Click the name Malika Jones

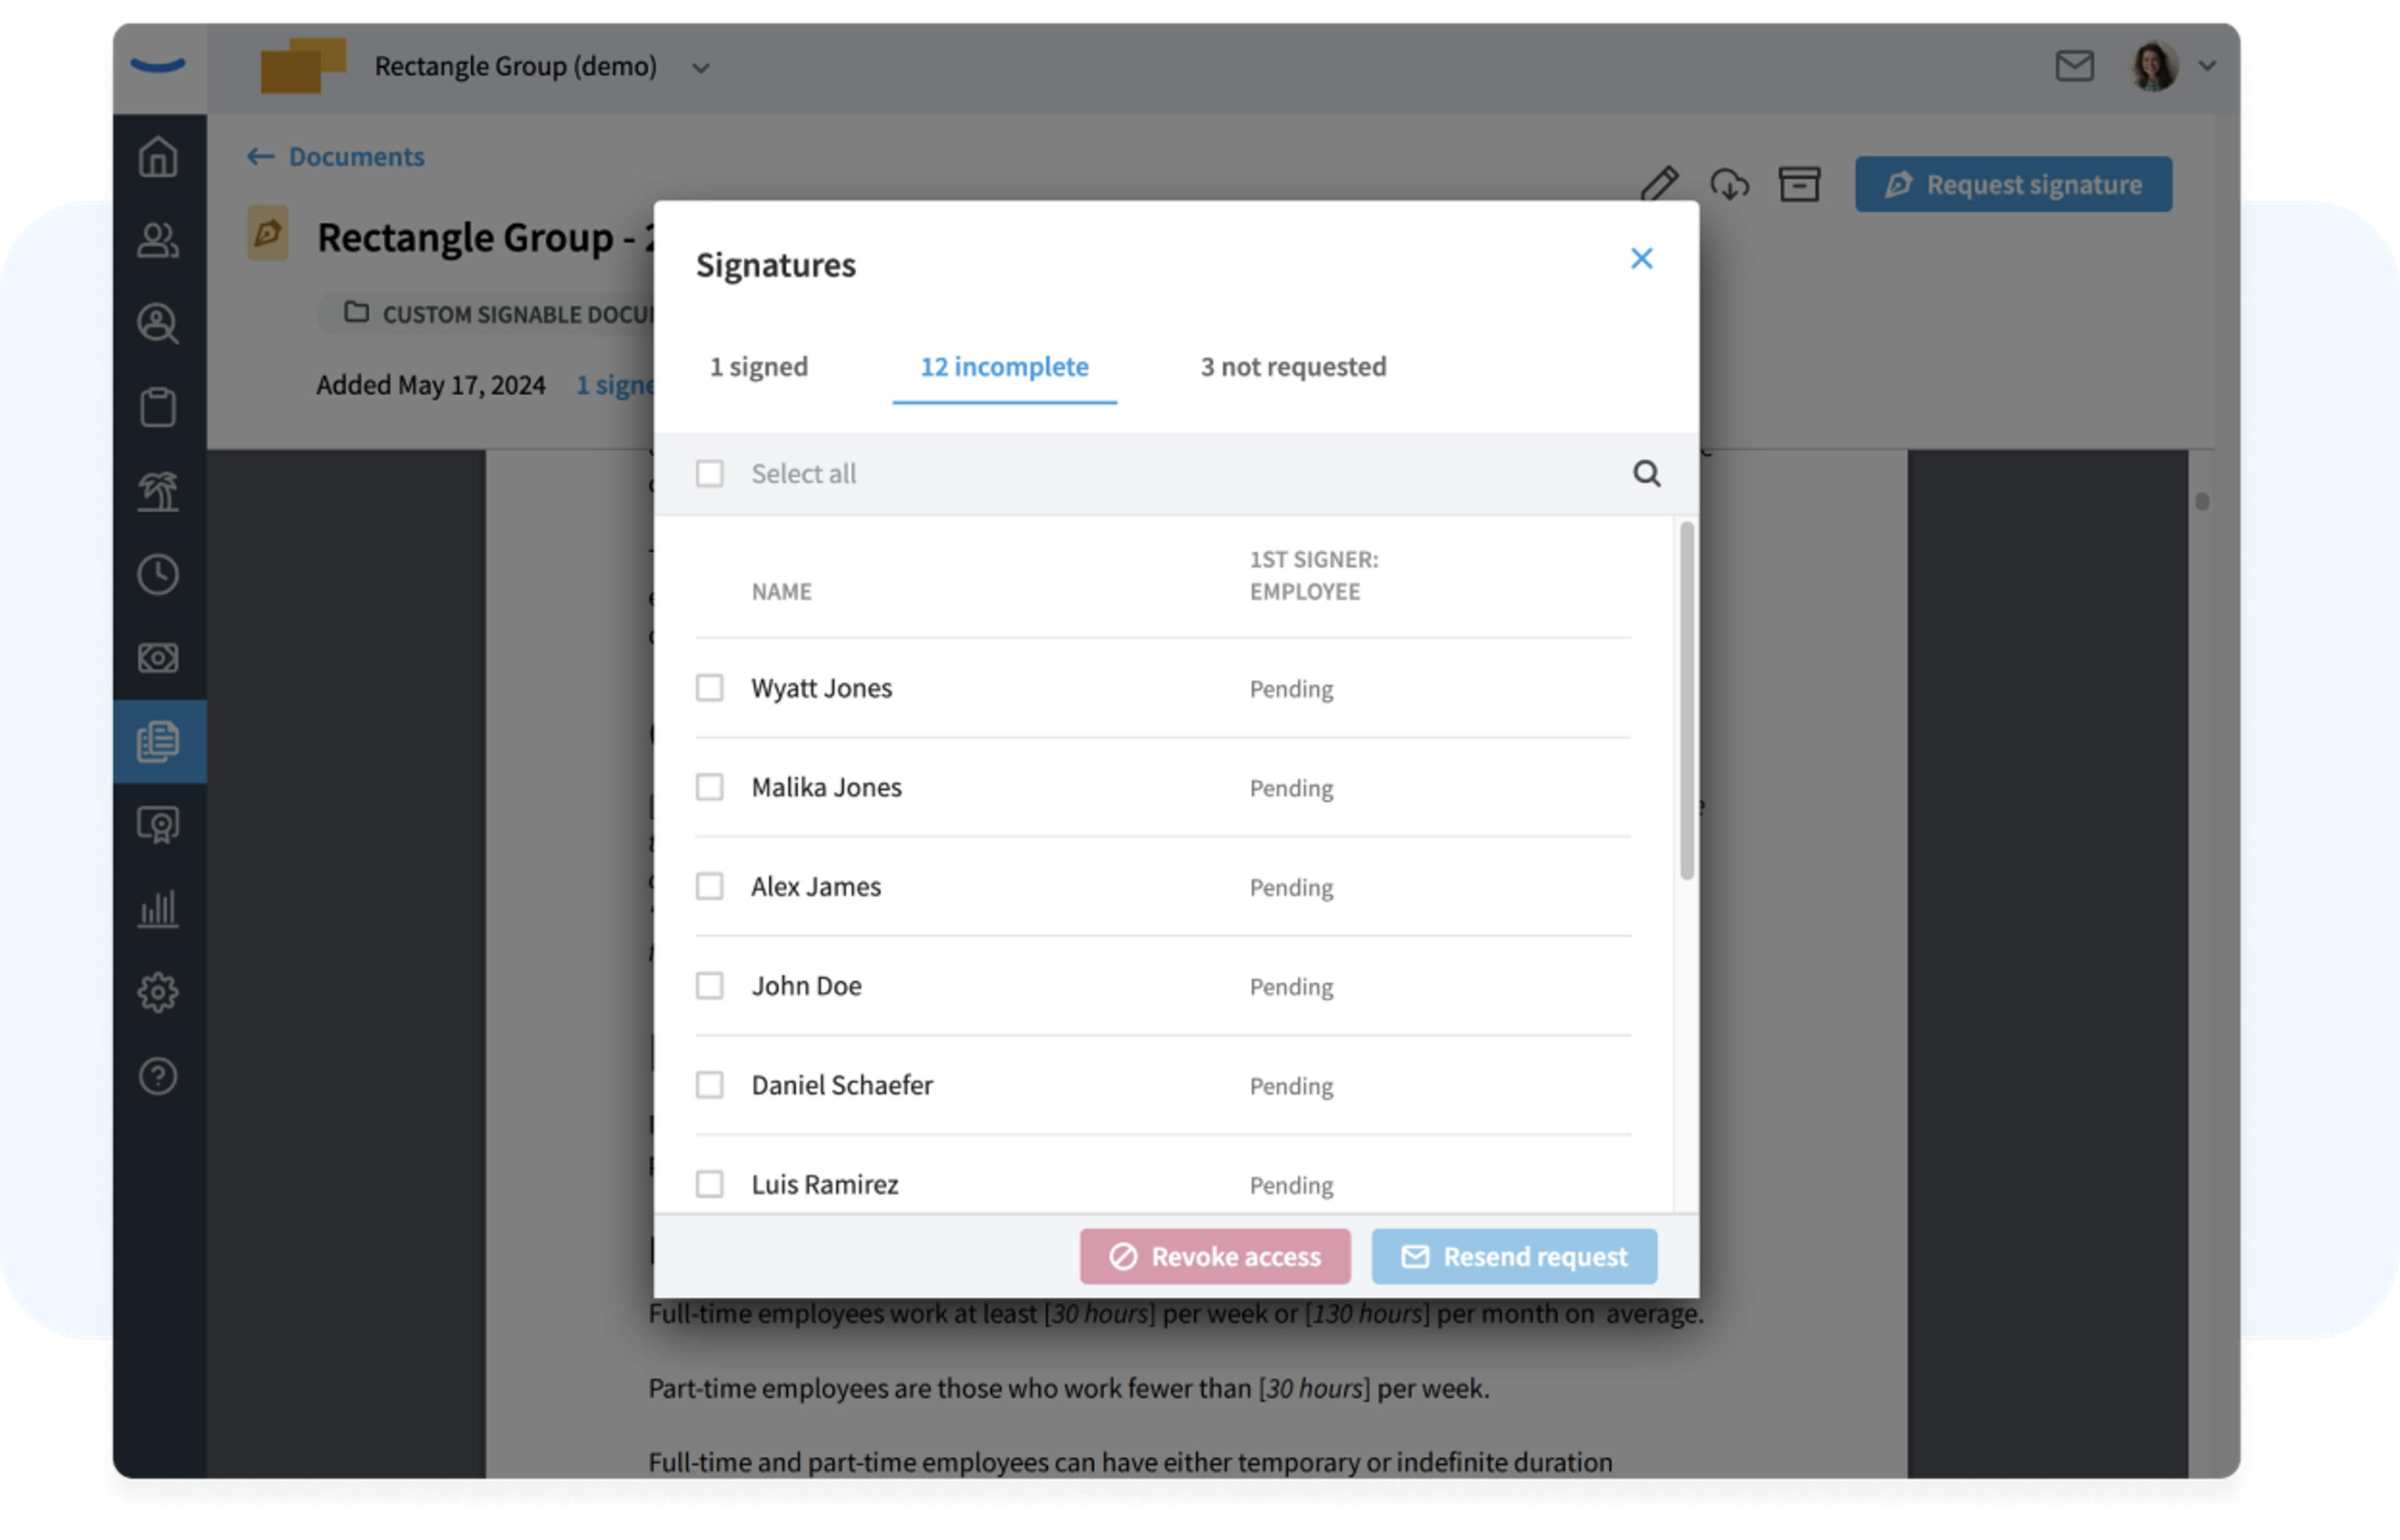pos(826,787)
